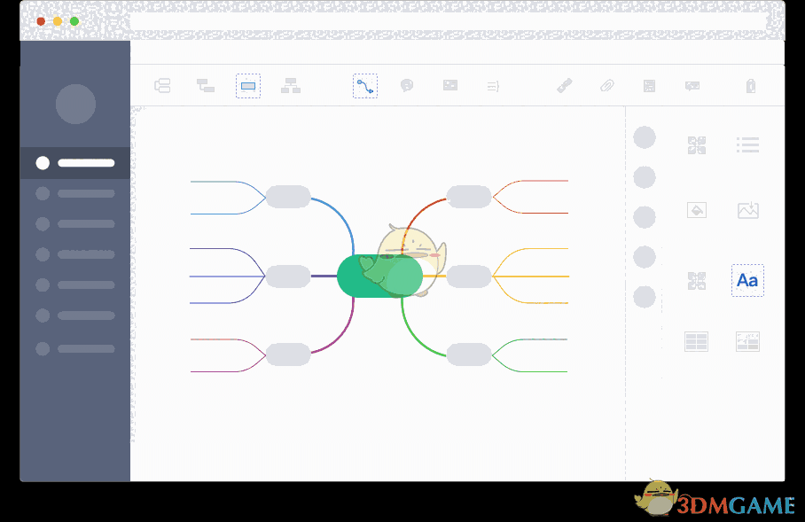Screen dimensions: 805x522
Task: Click the save floppy disk icon
Action: pos(649,86)
